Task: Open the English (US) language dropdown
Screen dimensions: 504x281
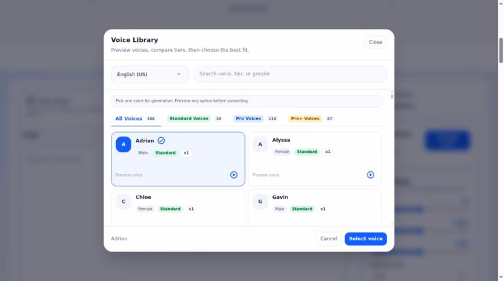Action: [x=150, y=74]
